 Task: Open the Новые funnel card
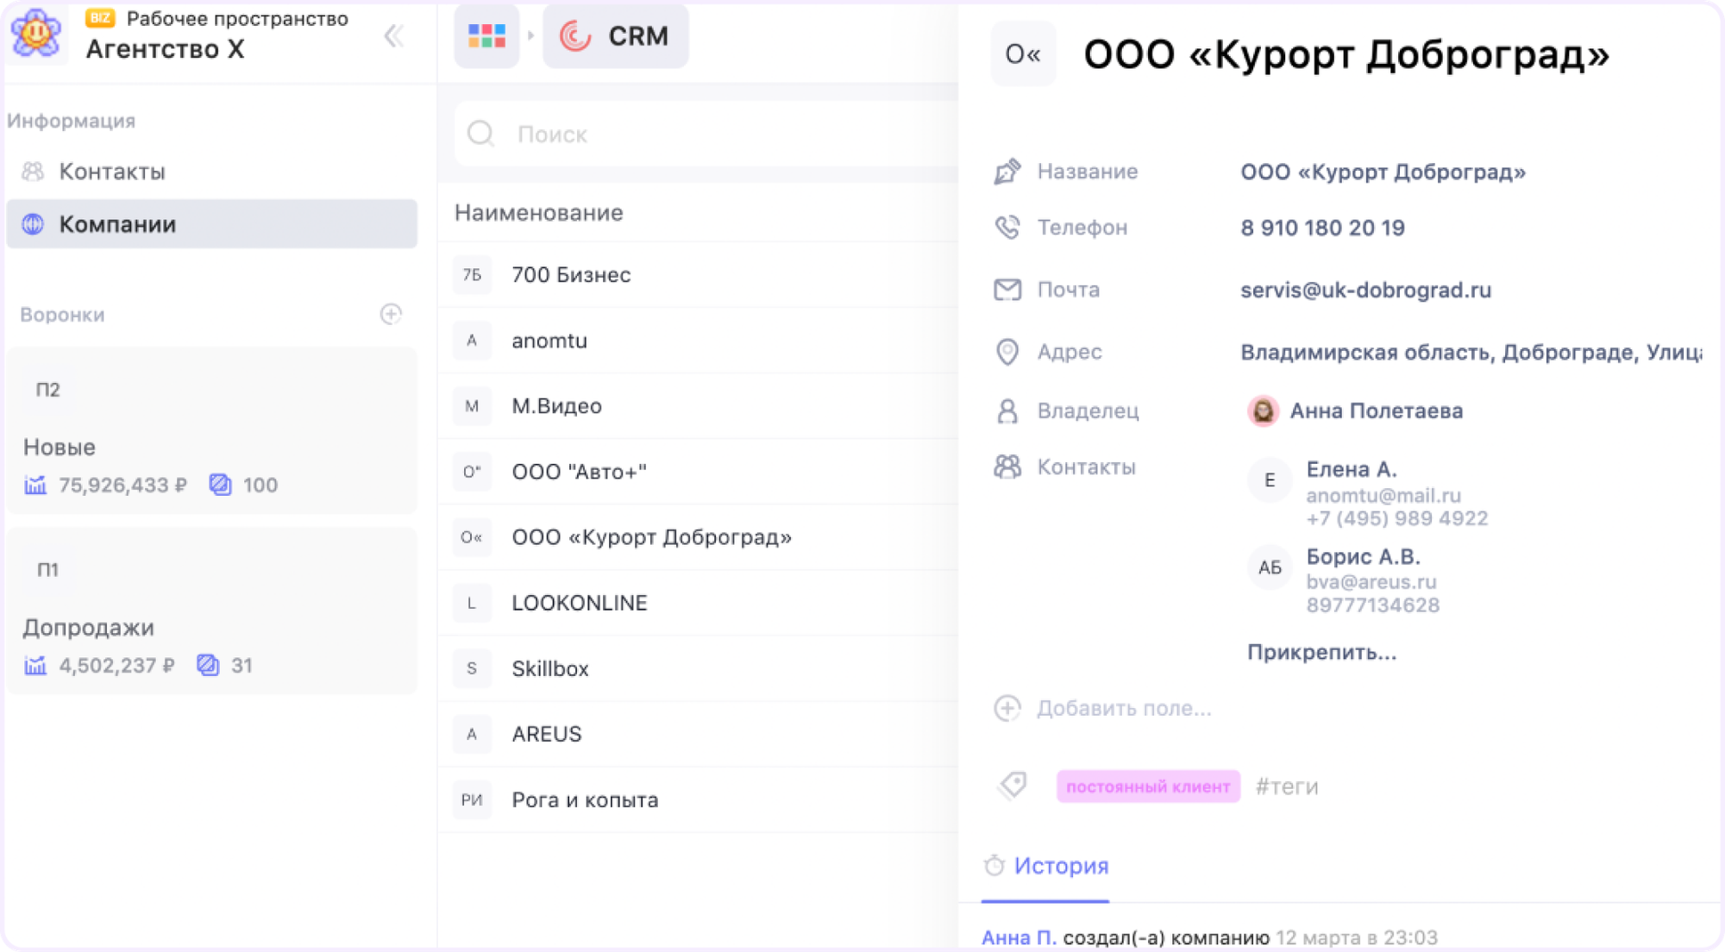pos(211,431)
